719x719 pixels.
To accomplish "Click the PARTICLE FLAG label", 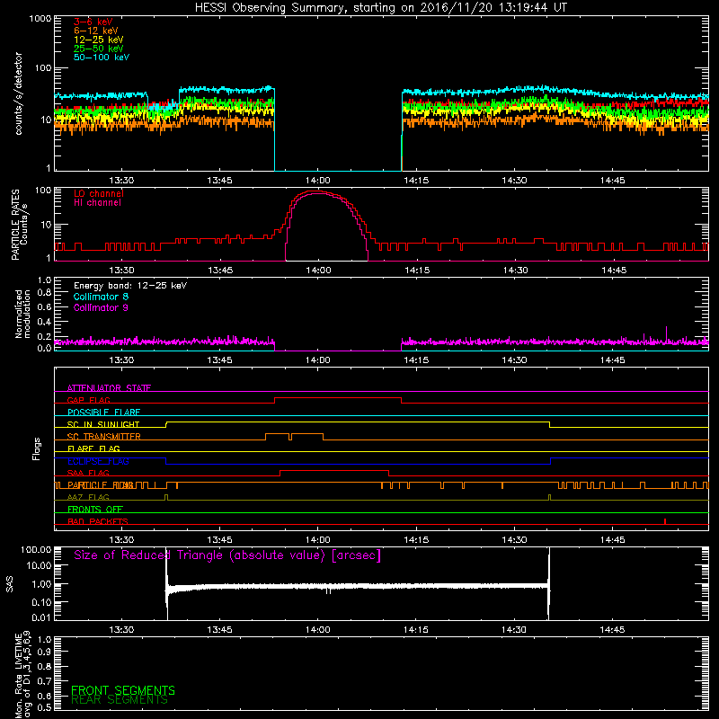I will [x=101, y=485].
